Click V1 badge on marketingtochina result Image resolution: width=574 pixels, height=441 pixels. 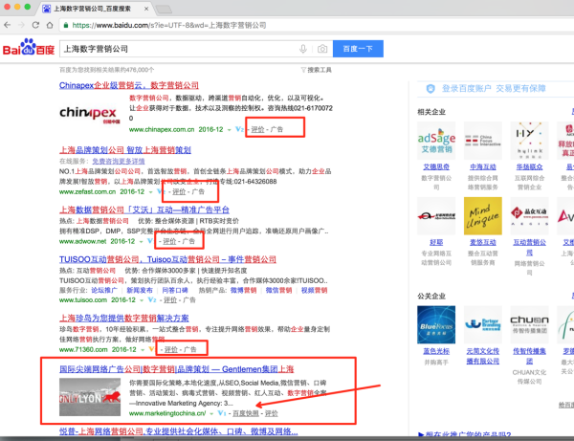coord(222,413)
